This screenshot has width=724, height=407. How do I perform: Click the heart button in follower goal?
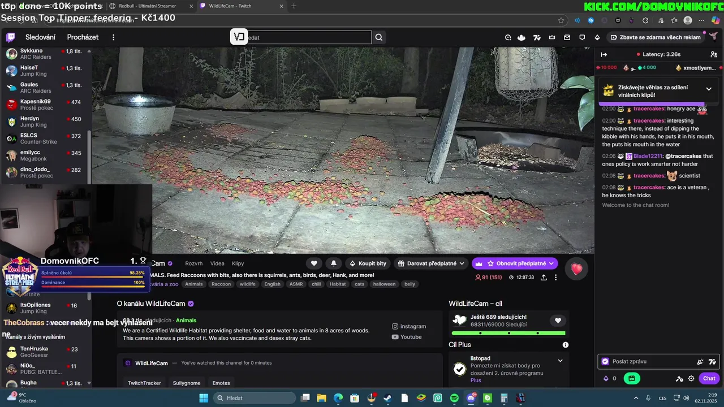point(558,321)
